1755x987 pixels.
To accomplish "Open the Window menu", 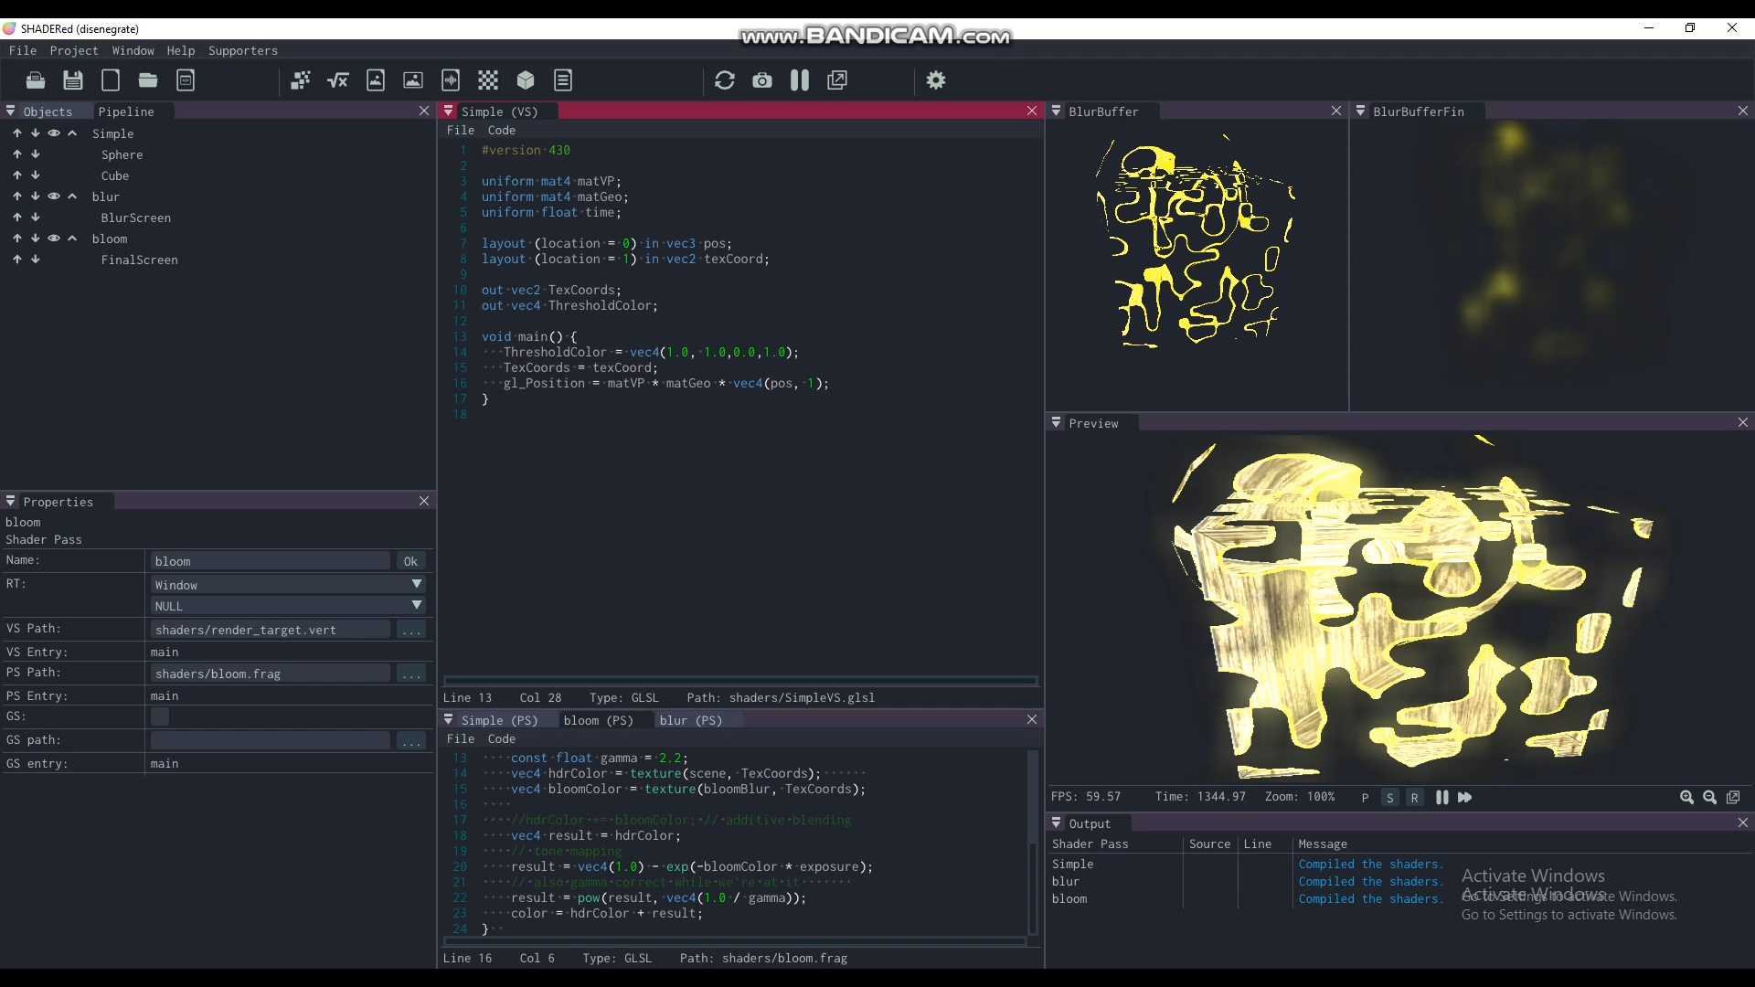I will [x=133, y=50].
